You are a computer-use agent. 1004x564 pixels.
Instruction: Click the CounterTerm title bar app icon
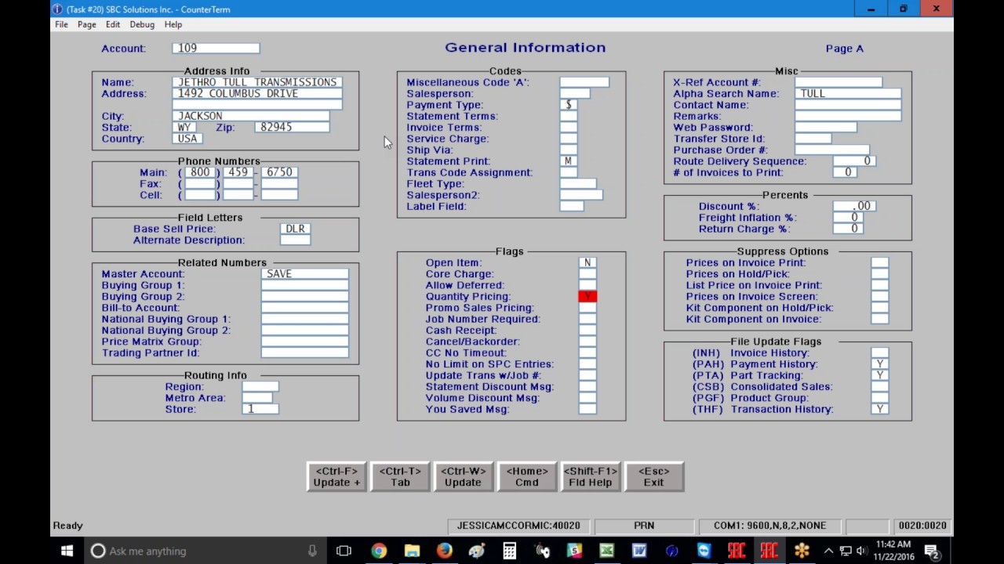tap(57, 9)
